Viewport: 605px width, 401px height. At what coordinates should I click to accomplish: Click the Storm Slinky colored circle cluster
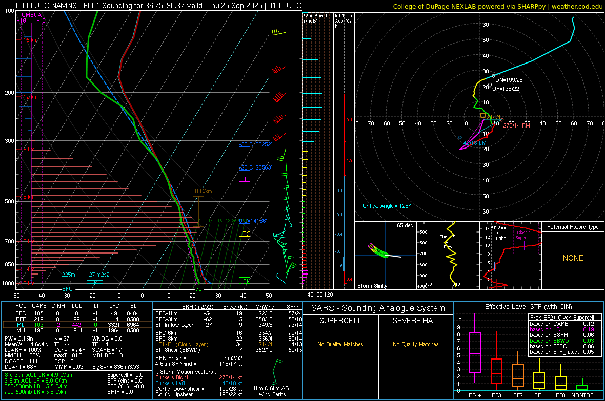click(x=378, y=250)
